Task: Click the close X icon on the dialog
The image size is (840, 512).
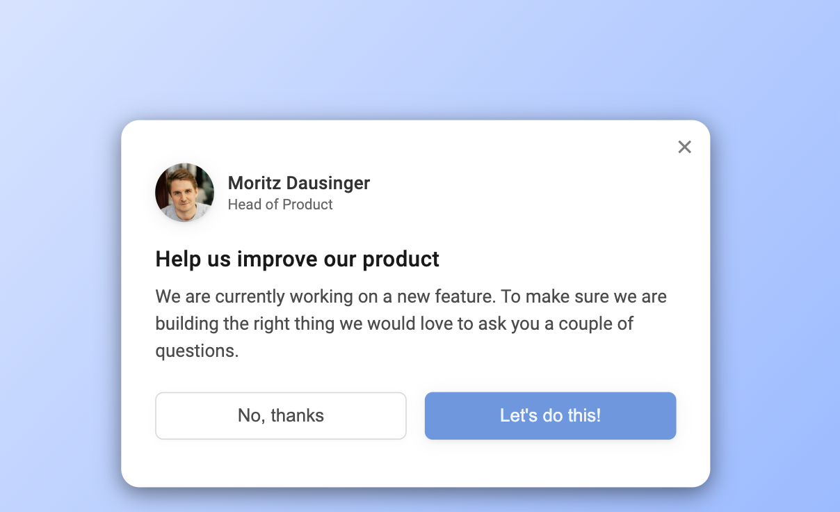Action: 684,147
